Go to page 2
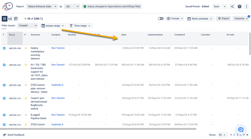 point(234,135)
